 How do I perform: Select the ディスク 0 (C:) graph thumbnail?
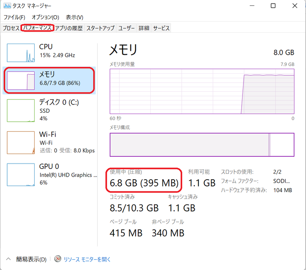[21, 111]
